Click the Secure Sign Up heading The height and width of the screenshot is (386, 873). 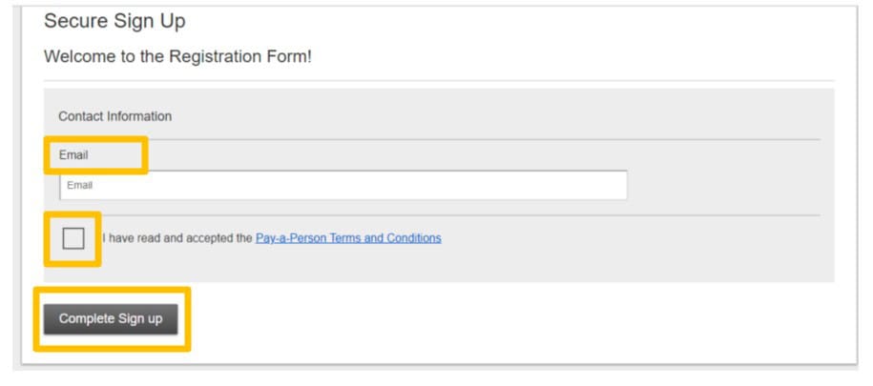pyautogui.click(x=114, y=21)
